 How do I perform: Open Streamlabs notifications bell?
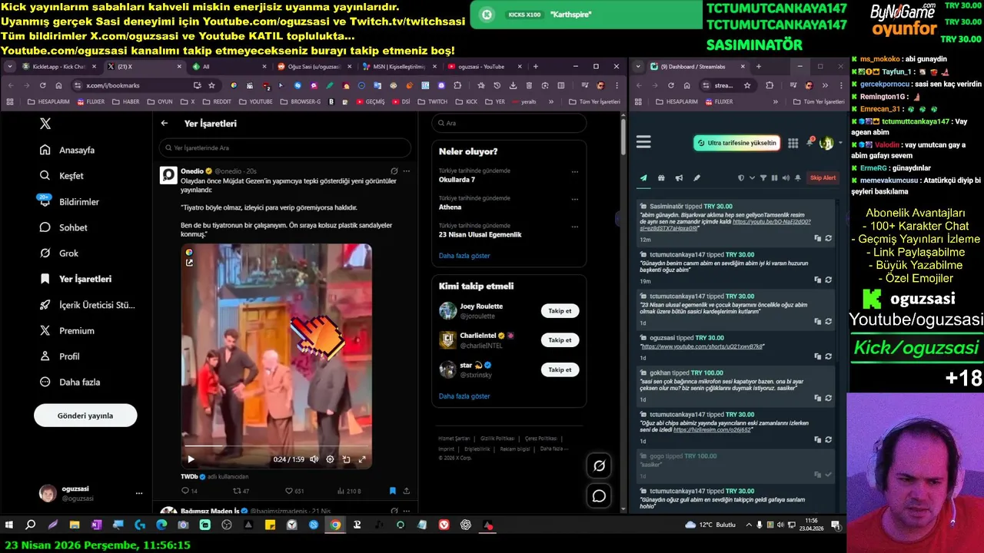(809, 143)
